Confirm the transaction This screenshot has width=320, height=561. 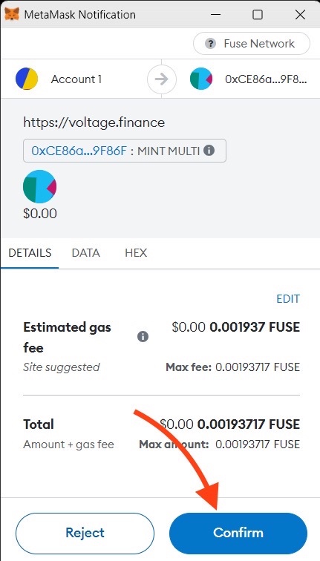(238, 533)
